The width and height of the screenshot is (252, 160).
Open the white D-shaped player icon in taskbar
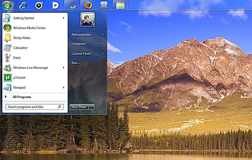click(x=55, y=5)
